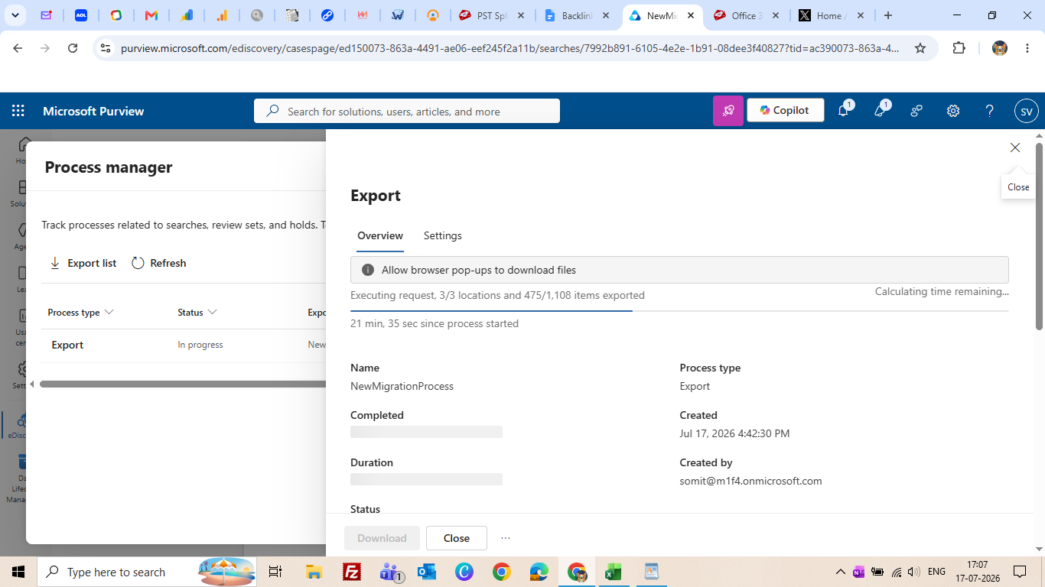Click the export progress bar
The width and height of the screenshot is (1045, 587).
coord(679,311)
